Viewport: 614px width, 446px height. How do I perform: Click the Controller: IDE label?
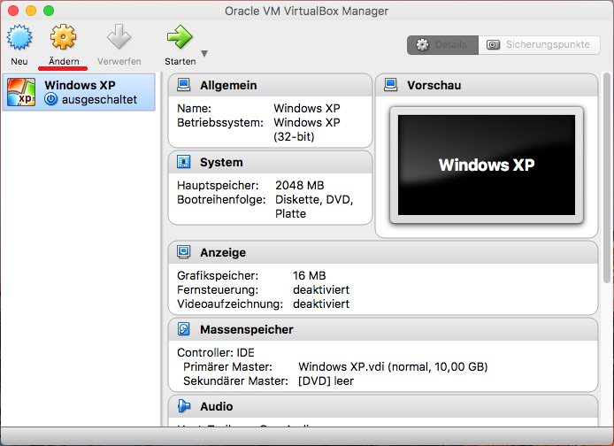click(x=216, y=353)
